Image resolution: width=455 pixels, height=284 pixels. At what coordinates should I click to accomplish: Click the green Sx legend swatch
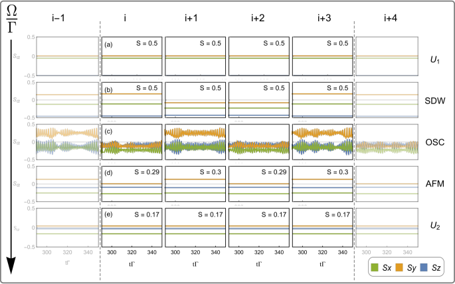[x=375, y=267]
